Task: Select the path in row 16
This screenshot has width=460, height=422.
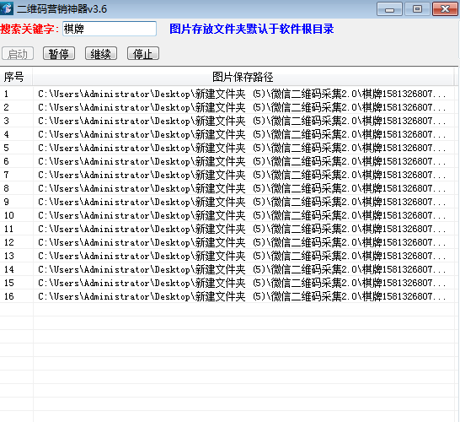Action: pyautogui.click(x=242, y=296)
